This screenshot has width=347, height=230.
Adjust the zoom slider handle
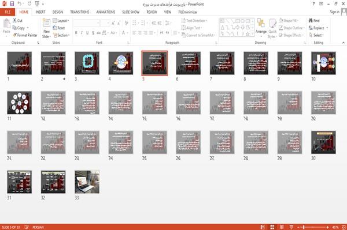[304, 227]
